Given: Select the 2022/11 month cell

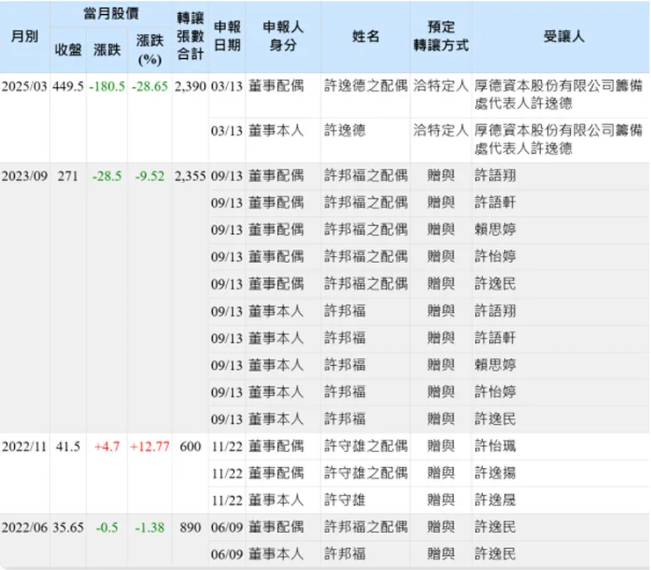Looking at the screenshot, I should click(x=25, y=447).
